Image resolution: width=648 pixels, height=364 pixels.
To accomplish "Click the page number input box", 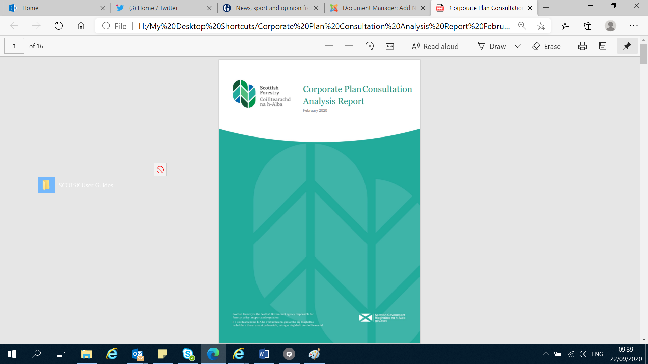I will (14, 46).
